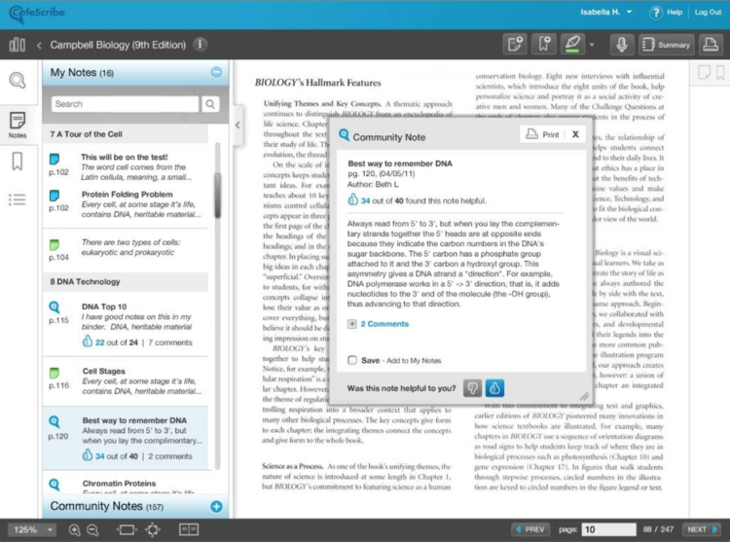Image resolution: width=730 pixels, height=542 pixels.
Task: Select the '7 A Tour of the Cell' header
Action: point(125,134)
